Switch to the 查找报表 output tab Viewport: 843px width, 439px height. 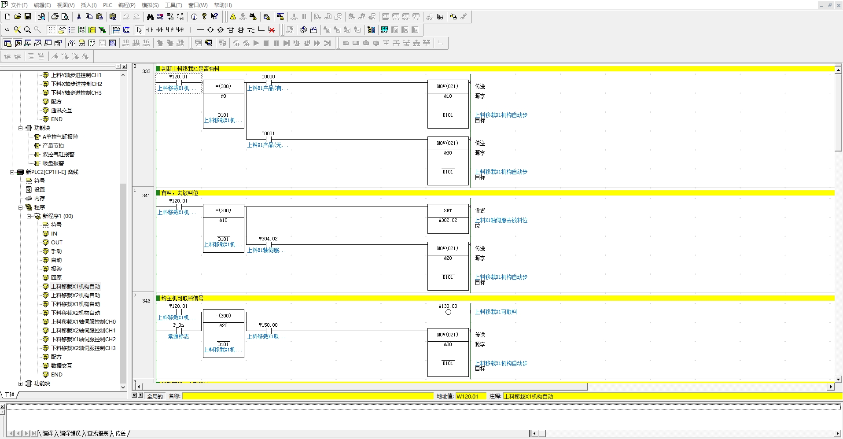[x=98, y=434]
